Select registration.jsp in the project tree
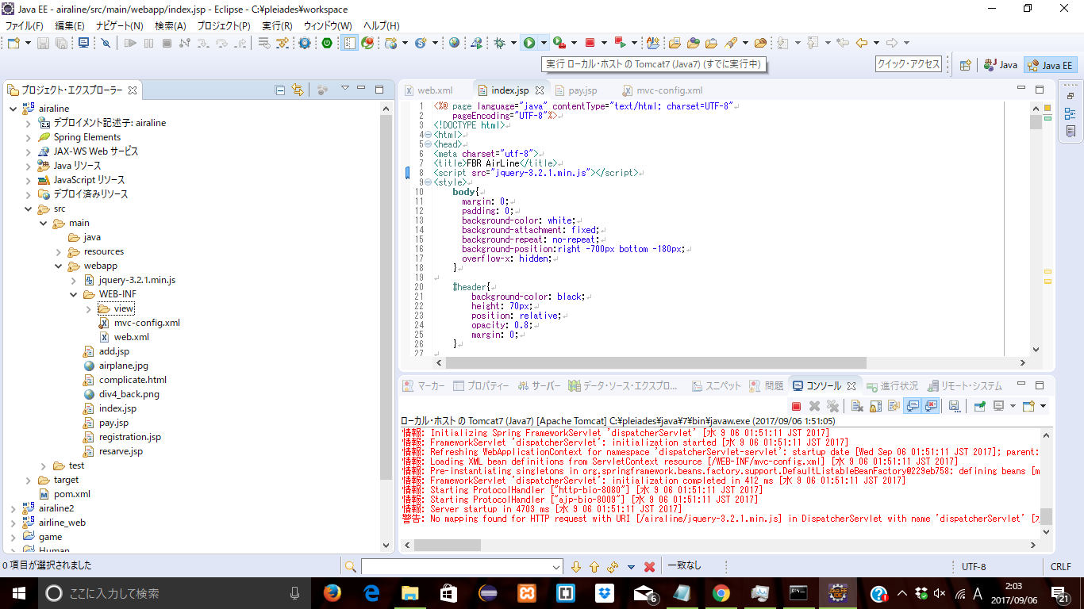 [x=129, y=437]
